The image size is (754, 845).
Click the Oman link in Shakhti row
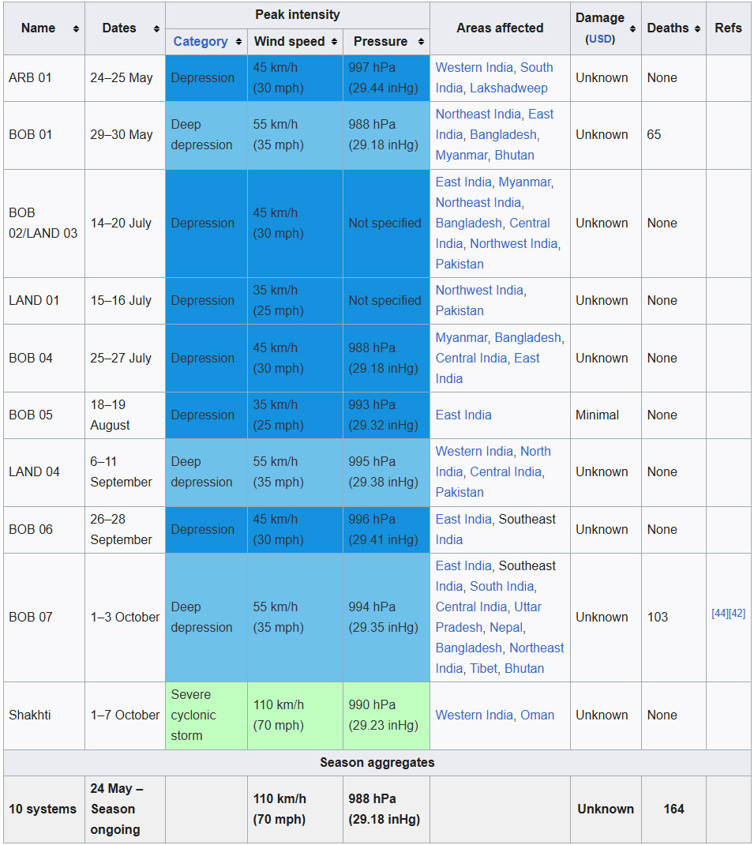pyautogui.click(x=537, y=715)
